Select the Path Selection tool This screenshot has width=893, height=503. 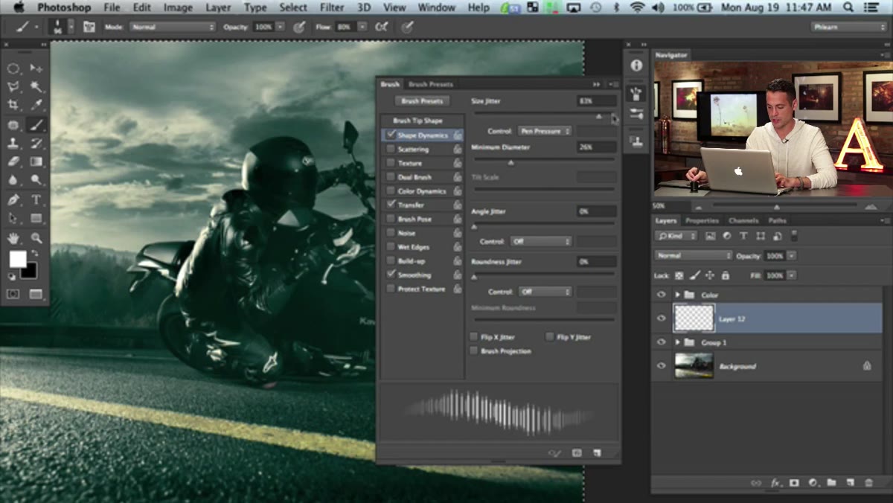13,219
